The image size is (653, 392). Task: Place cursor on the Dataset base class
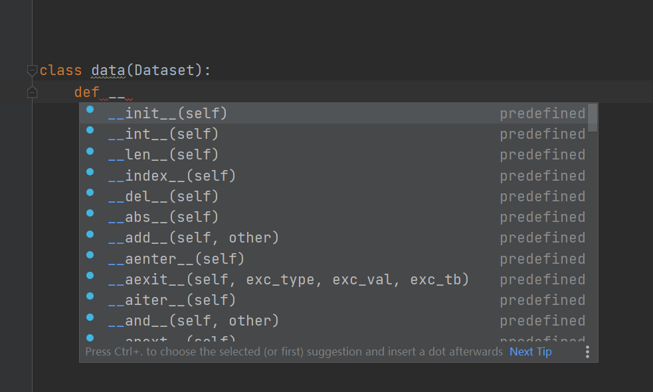click(163, 70)
